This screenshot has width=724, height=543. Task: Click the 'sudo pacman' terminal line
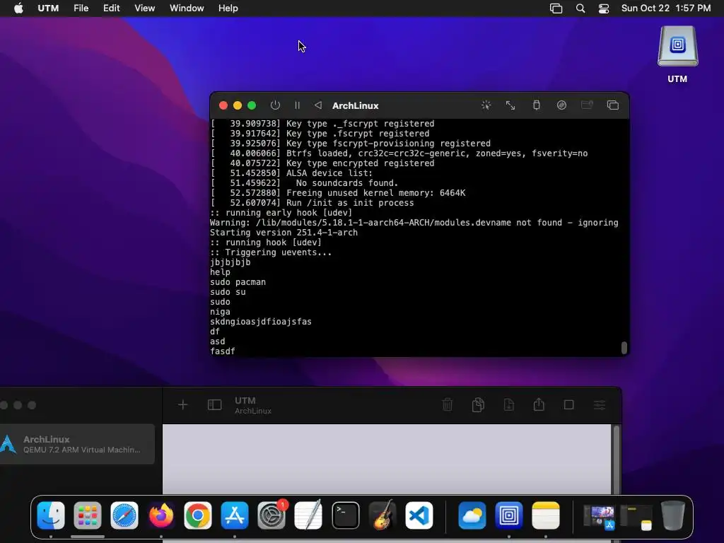pos(238,282)
